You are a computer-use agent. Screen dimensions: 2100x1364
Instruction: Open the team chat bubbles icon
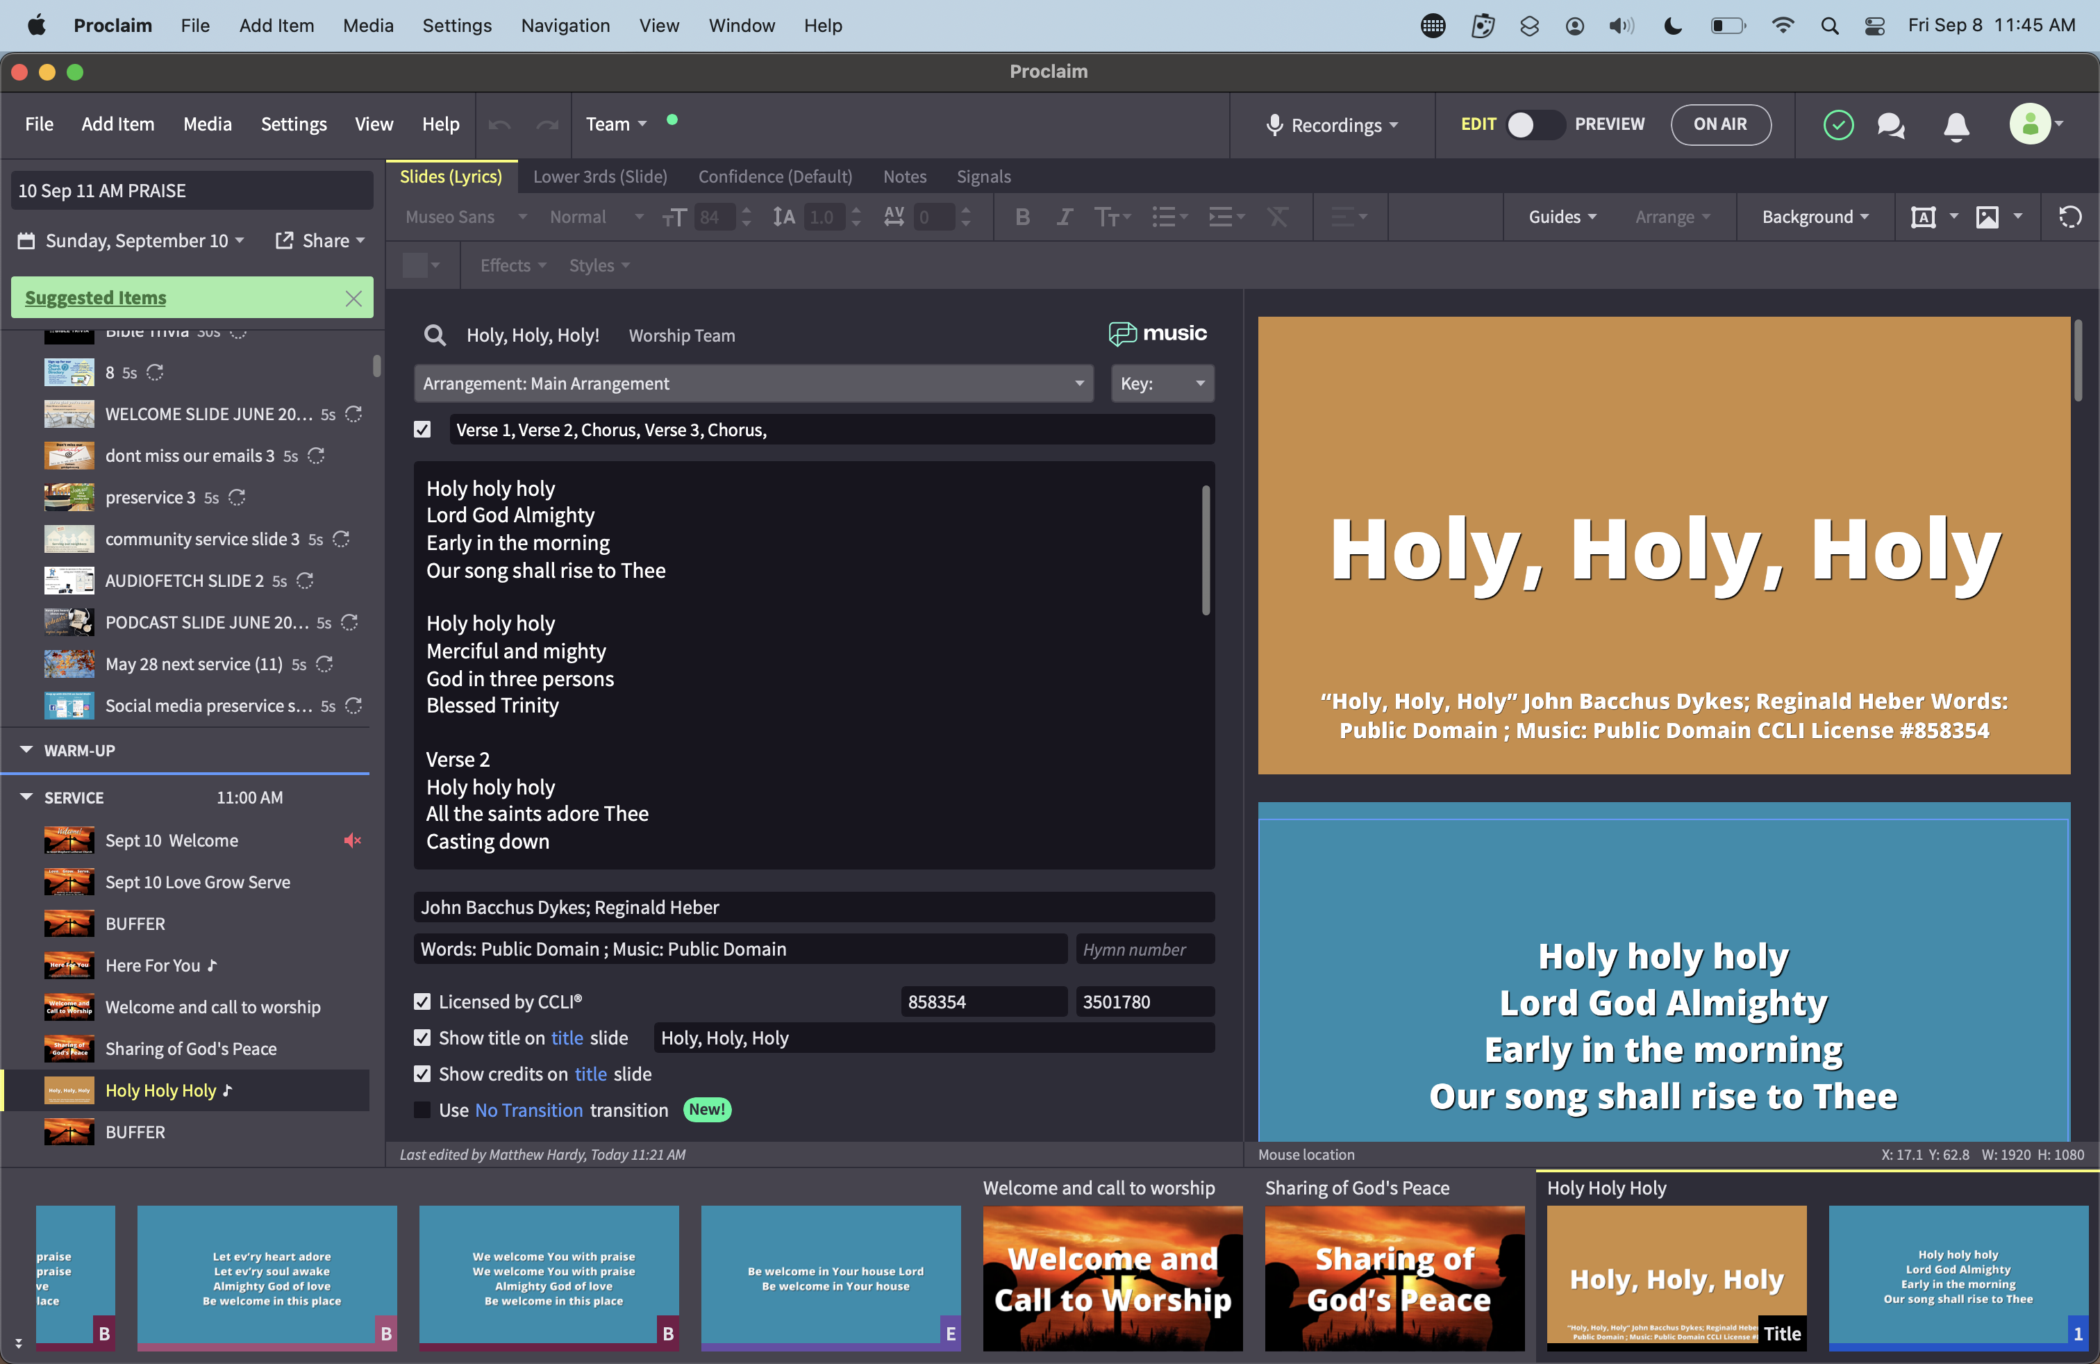tap(1890, 125)
